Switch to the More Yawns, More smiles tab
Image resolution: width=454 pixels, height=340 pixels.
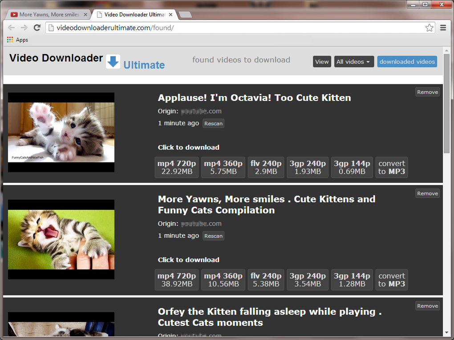pyautogui.click(x=48, y=15)
